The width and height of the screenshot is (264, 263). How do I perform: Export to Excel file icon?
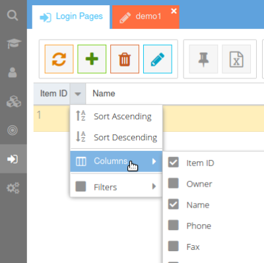(x=236, y=59)
